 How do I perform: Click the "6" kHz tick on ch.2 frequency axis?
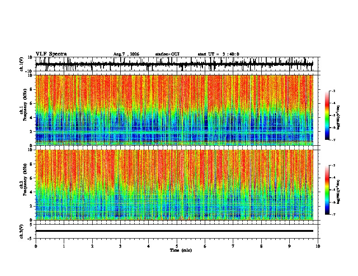click(31, 178)
